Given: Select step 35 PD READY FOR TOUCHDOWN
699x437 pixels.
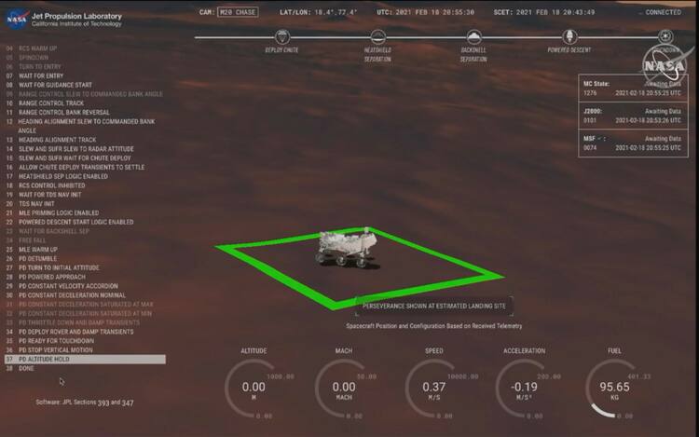Looking at the screenshot, I should pyautogui.click(x=50, y=341).
